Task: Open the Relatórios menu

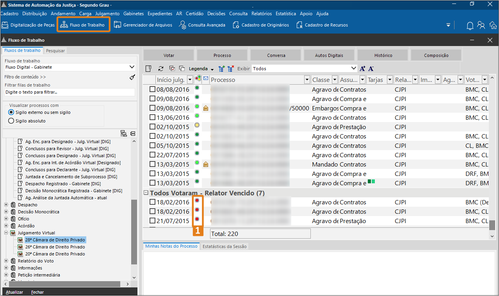Action: tap(262, 14)
